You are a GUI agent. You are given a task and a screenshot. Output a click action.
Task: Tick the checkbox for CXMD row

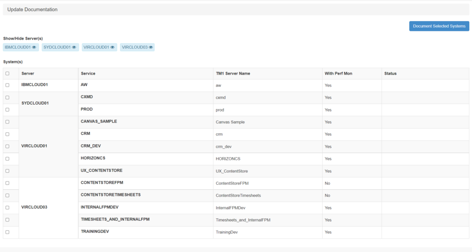pyautogui.click(x=7, y=98)
